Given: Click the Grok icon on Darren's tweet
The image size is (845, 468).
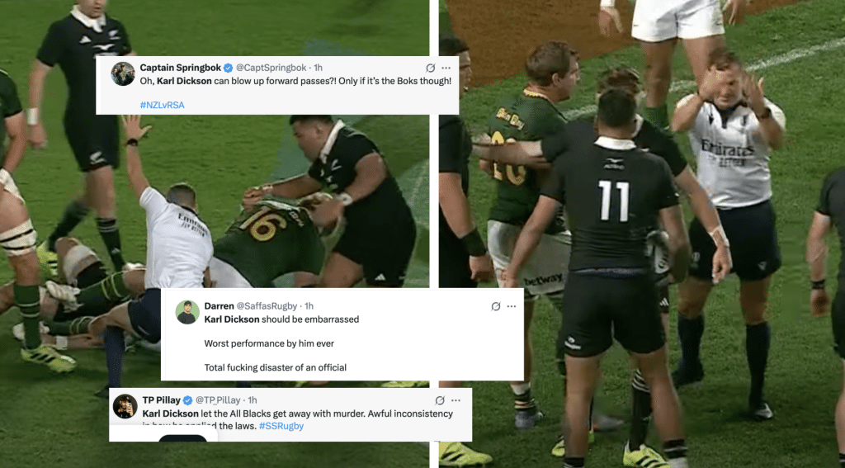Looking at the screenshot, I should click(496, 306).
